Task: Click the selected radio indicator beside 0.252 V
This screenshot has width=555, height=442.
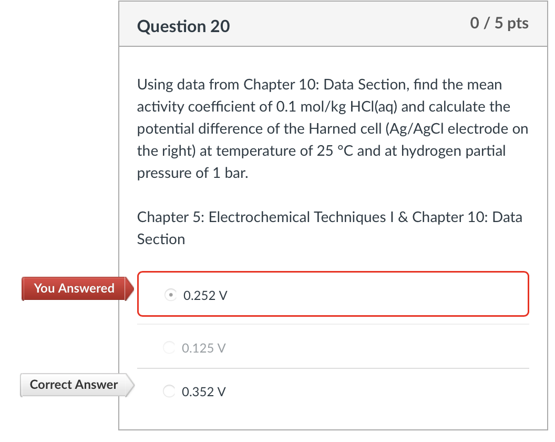Action: coord(170,295)
